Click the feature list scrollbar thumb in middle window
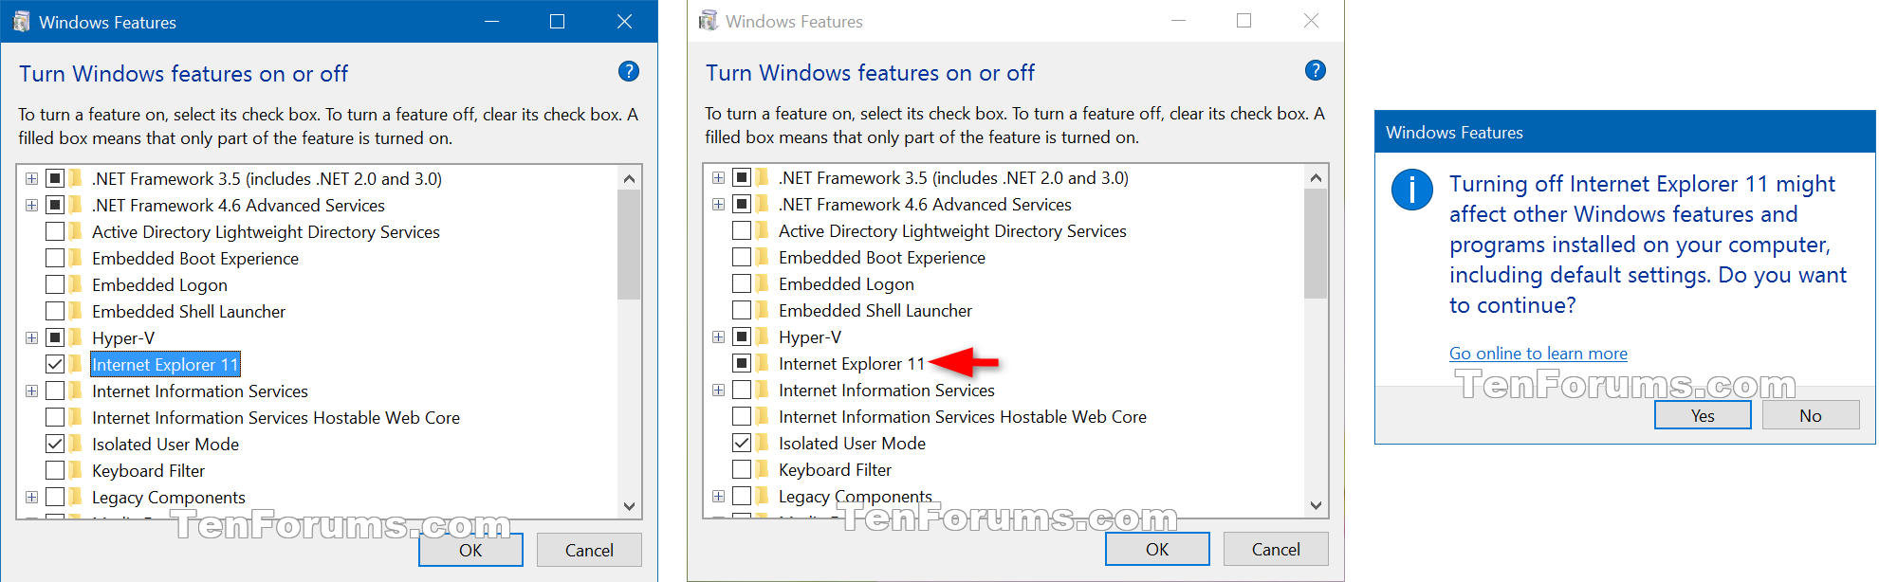The height and width of the screenshot is (582, 1879). (x=1316, y=244)
